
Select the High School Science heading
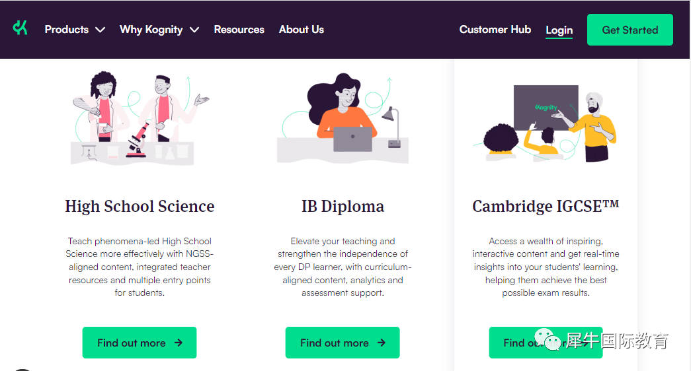pos(140,207)
